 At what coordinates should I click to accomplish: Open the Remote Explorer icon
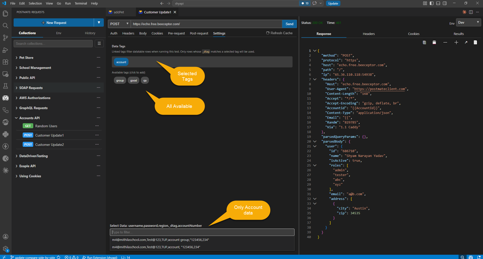(x=5, y=74)
